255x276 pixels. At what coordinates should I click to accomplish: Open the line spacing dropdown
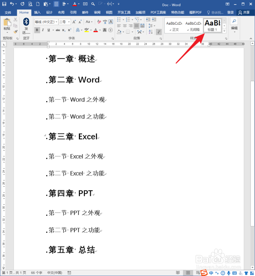tap(151, 26)
